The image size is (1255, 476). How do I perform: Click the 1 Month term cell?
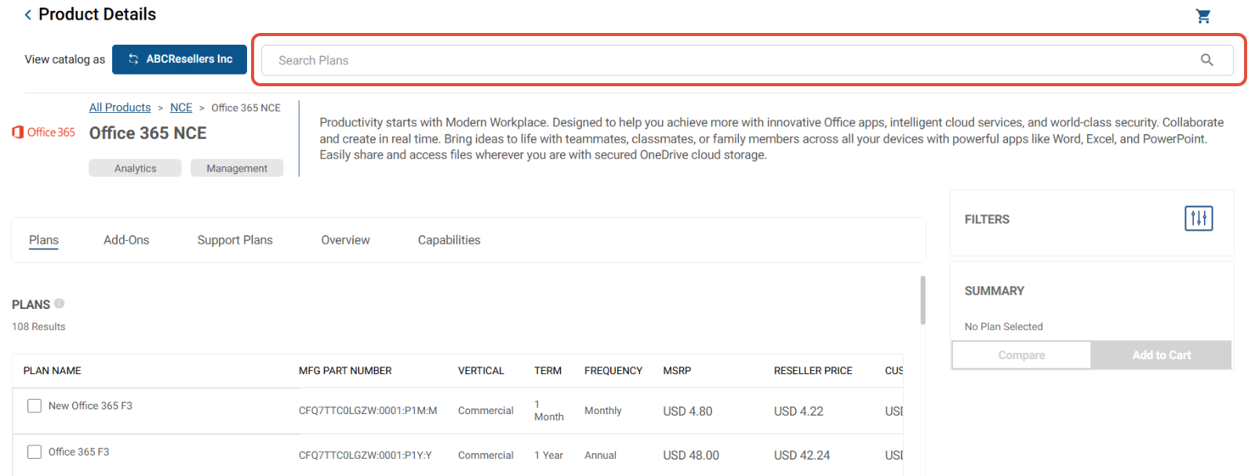549,411
